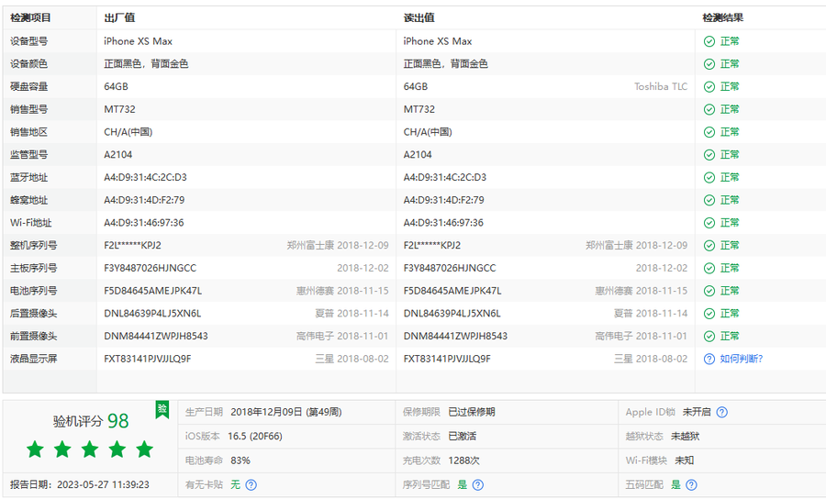Click the 检测项目 column header
This screenshot has height=499, width=826.
(x=30, y=18)
